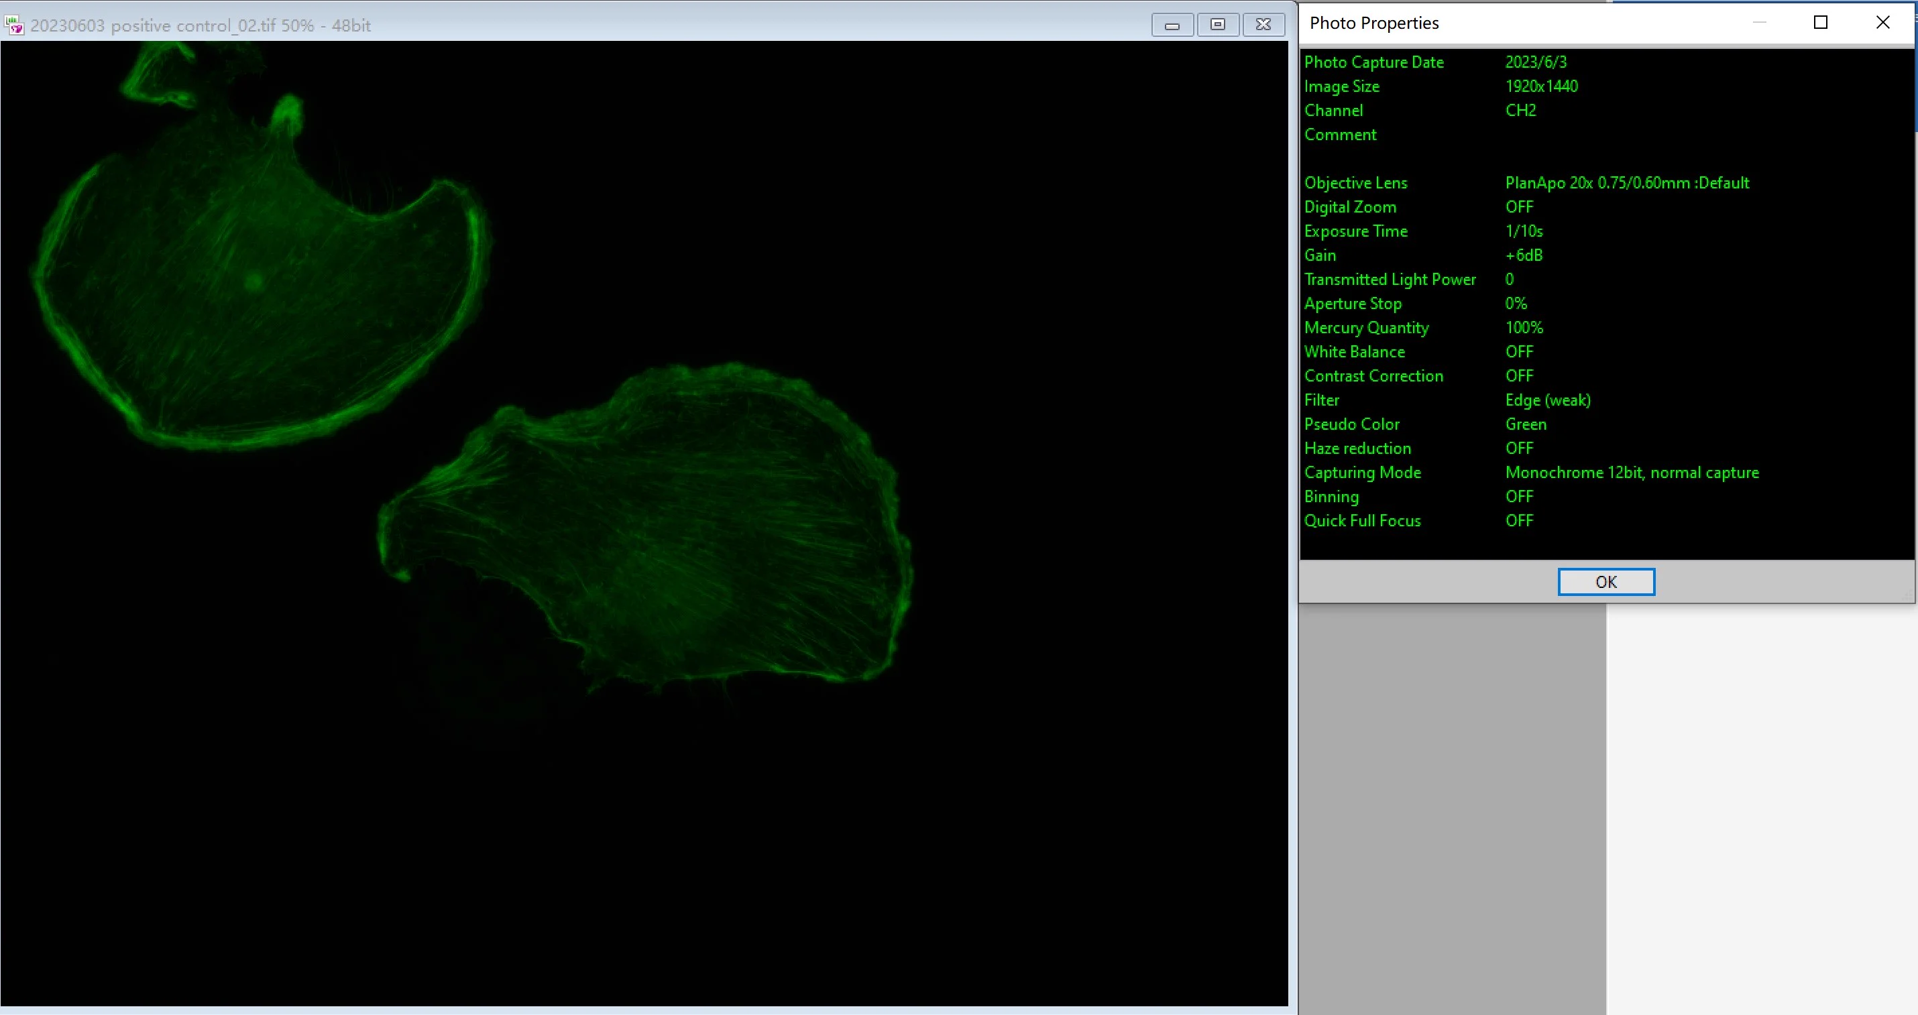Viewport: 1918px width, 1015px height.
Task: Click the CH2 channel value
Action: tap(1520, 110)
